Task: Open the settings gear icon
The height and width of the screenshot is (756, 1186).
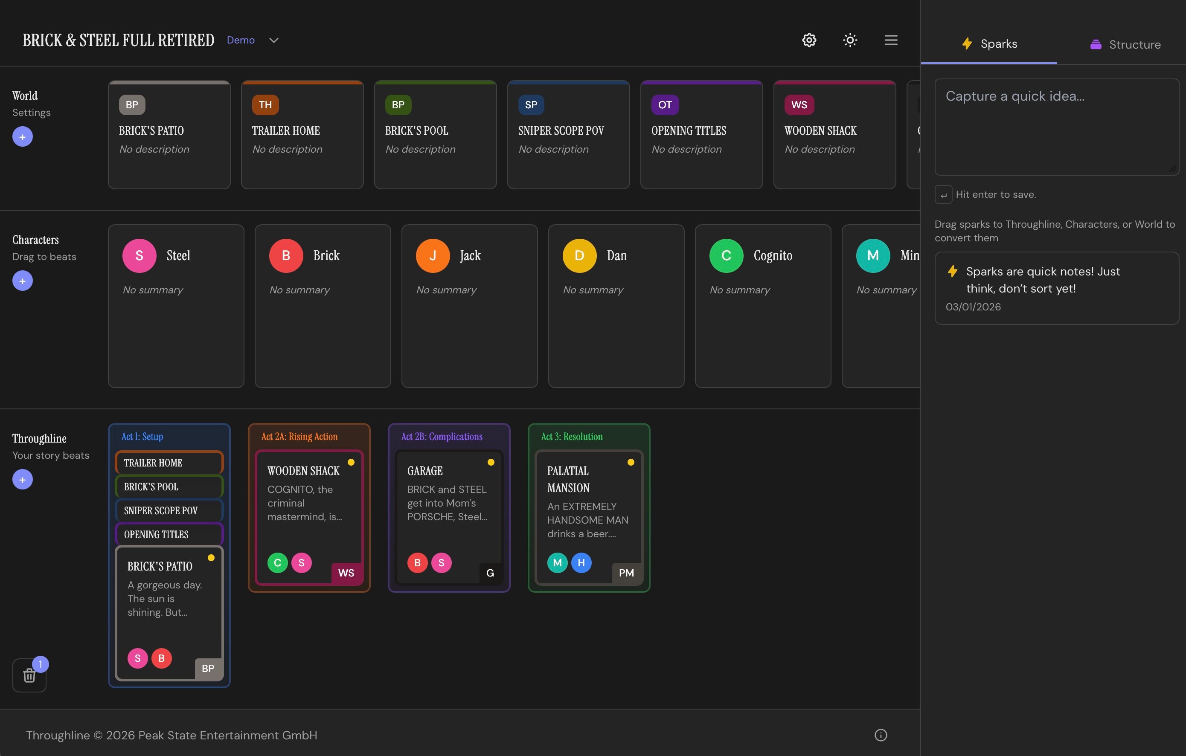Action: [x=809, y=40]
